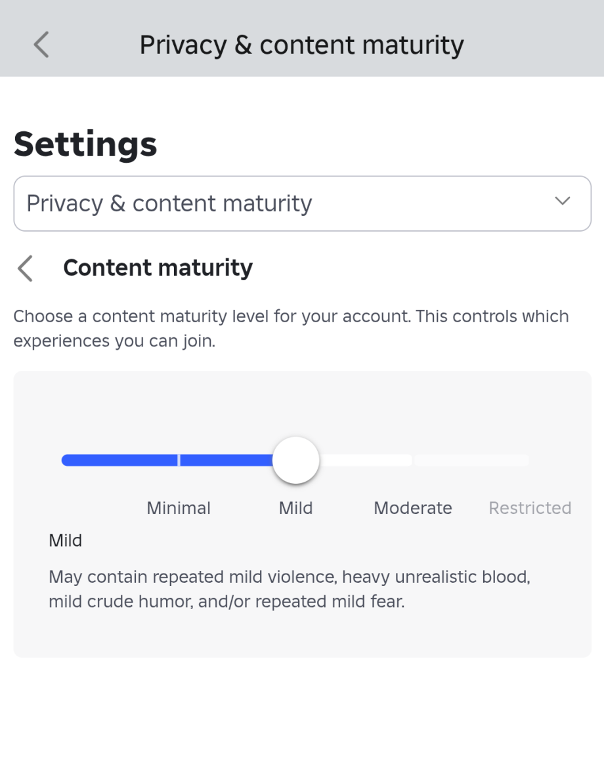Click the content maturity slider handle
The height and width of the screenshot is (760, 604).
point(295,460)
